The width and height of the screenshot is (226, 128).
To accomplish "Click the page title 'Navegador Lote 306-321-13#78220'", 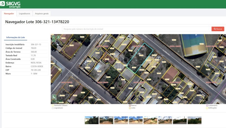I will 37,22.
